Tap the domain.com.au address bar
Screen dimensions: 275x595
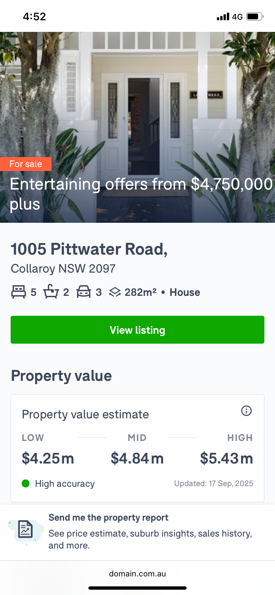(x=137, y=574)
